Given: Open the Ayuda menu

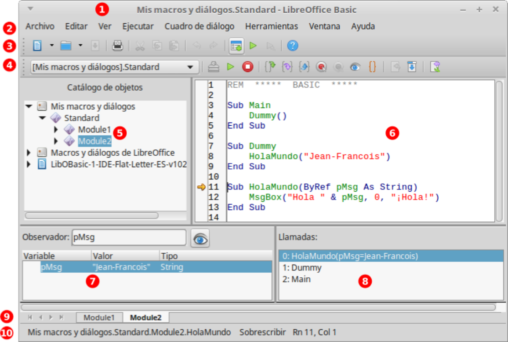Looking at the screenshot, I should [x=363, y=26].
